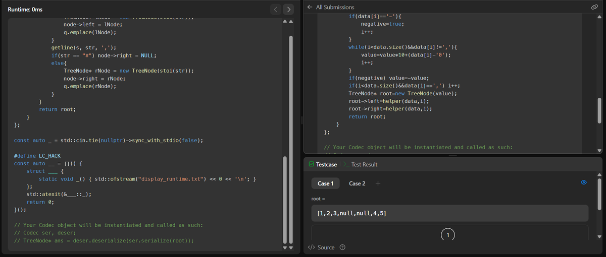Screen dimensions: 606x257
Task: Click the Test Result terminal icon
Action: click(x=346, y=164)
